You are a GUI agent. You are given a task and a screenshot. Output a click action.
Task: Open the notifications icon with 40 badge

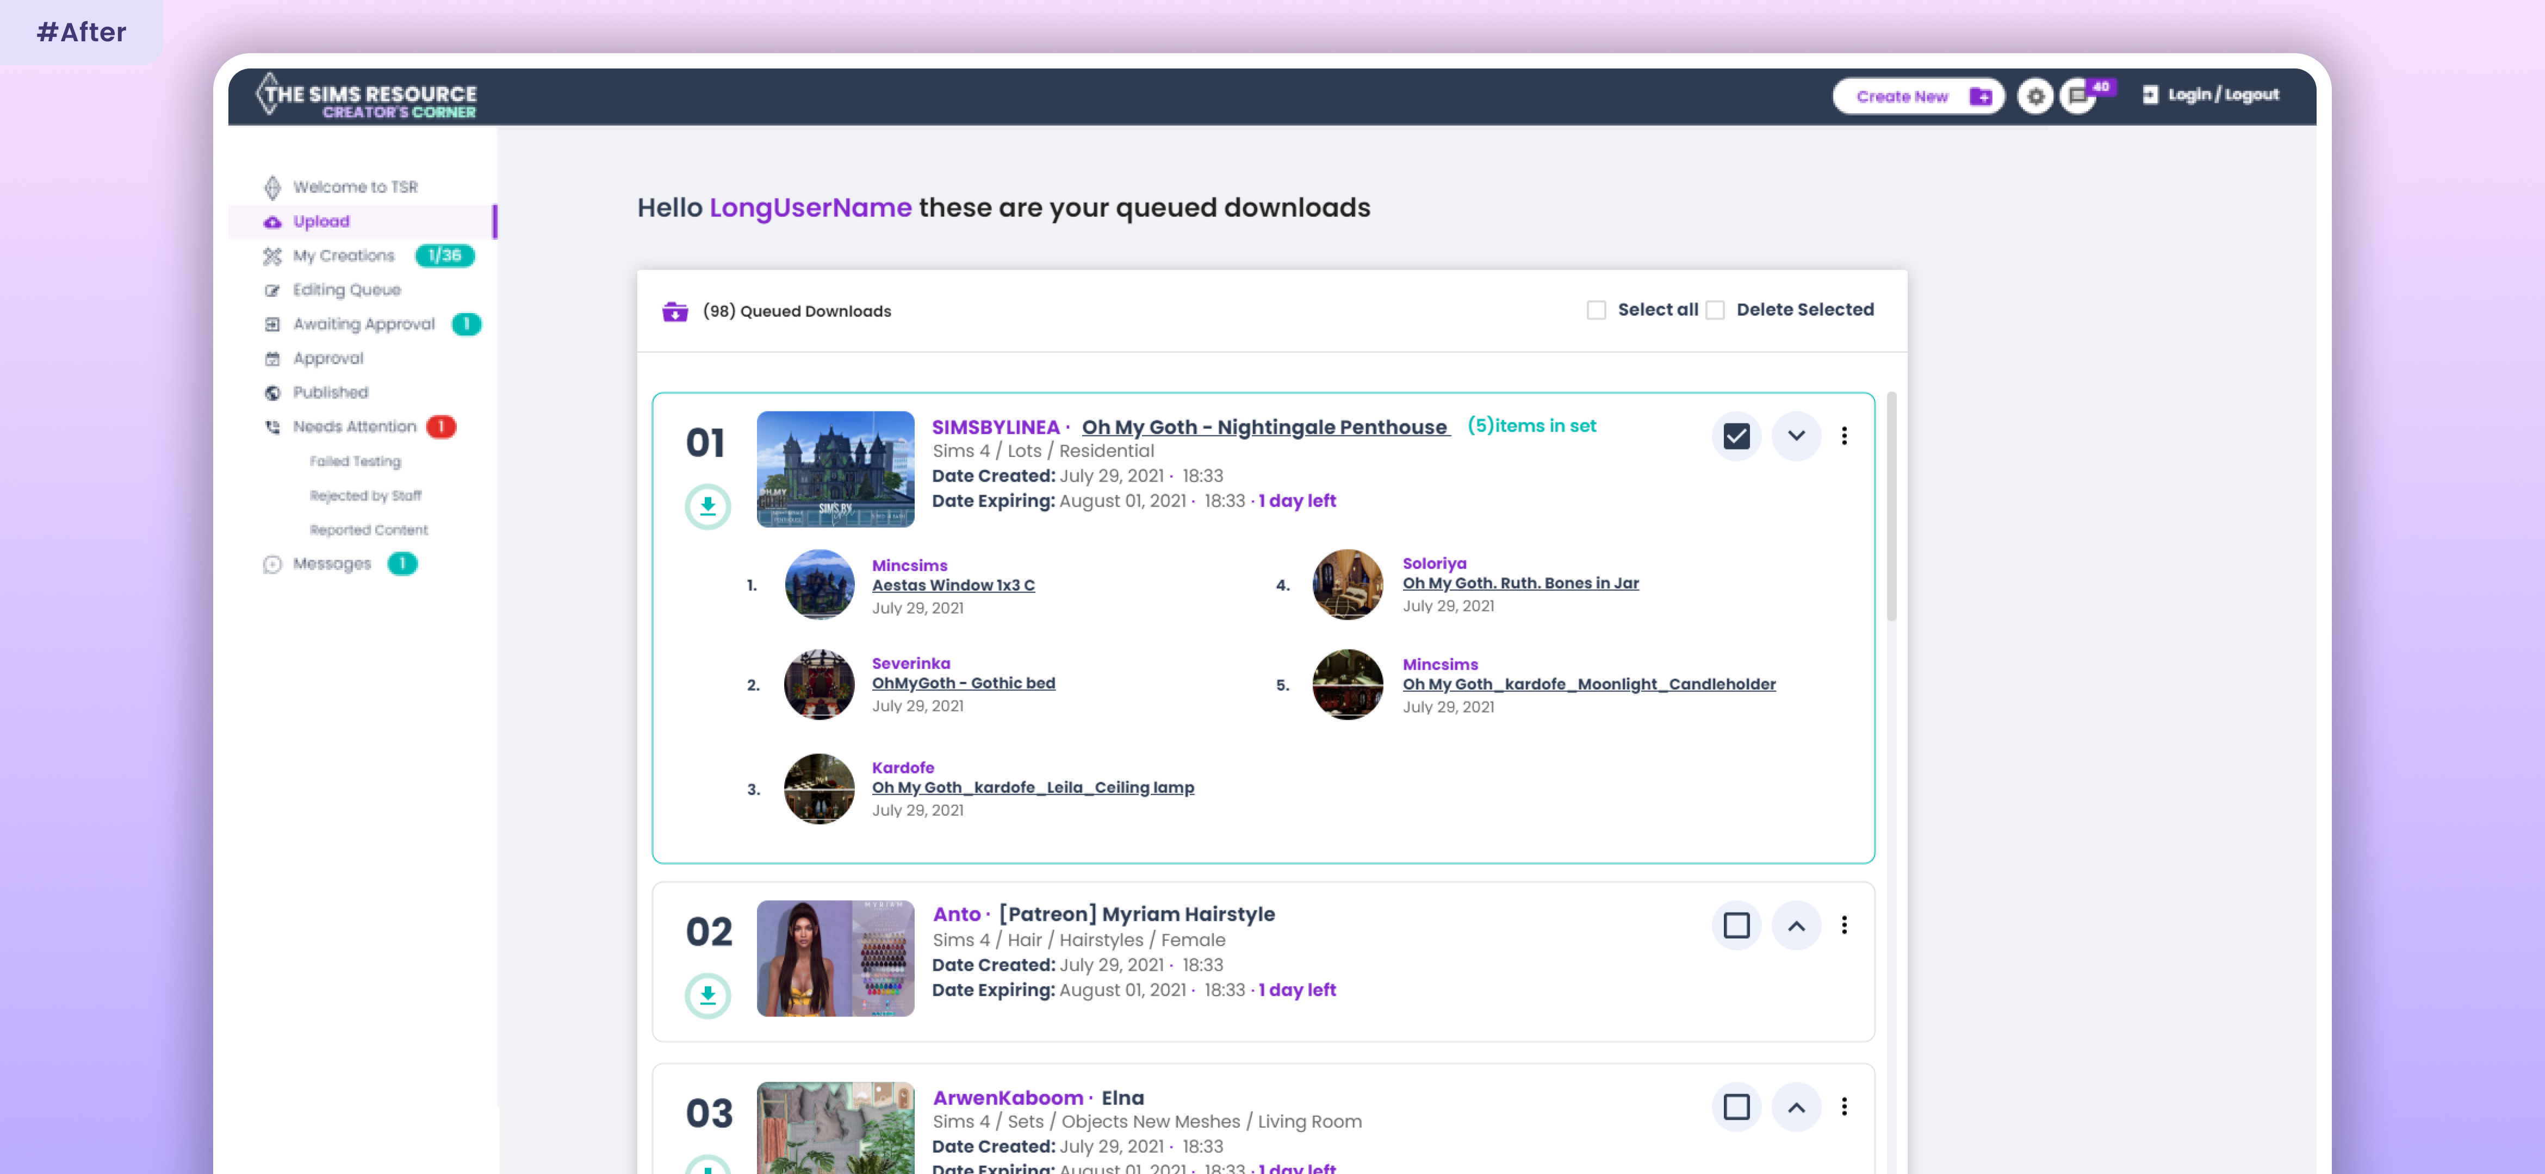coord(2078,97)
